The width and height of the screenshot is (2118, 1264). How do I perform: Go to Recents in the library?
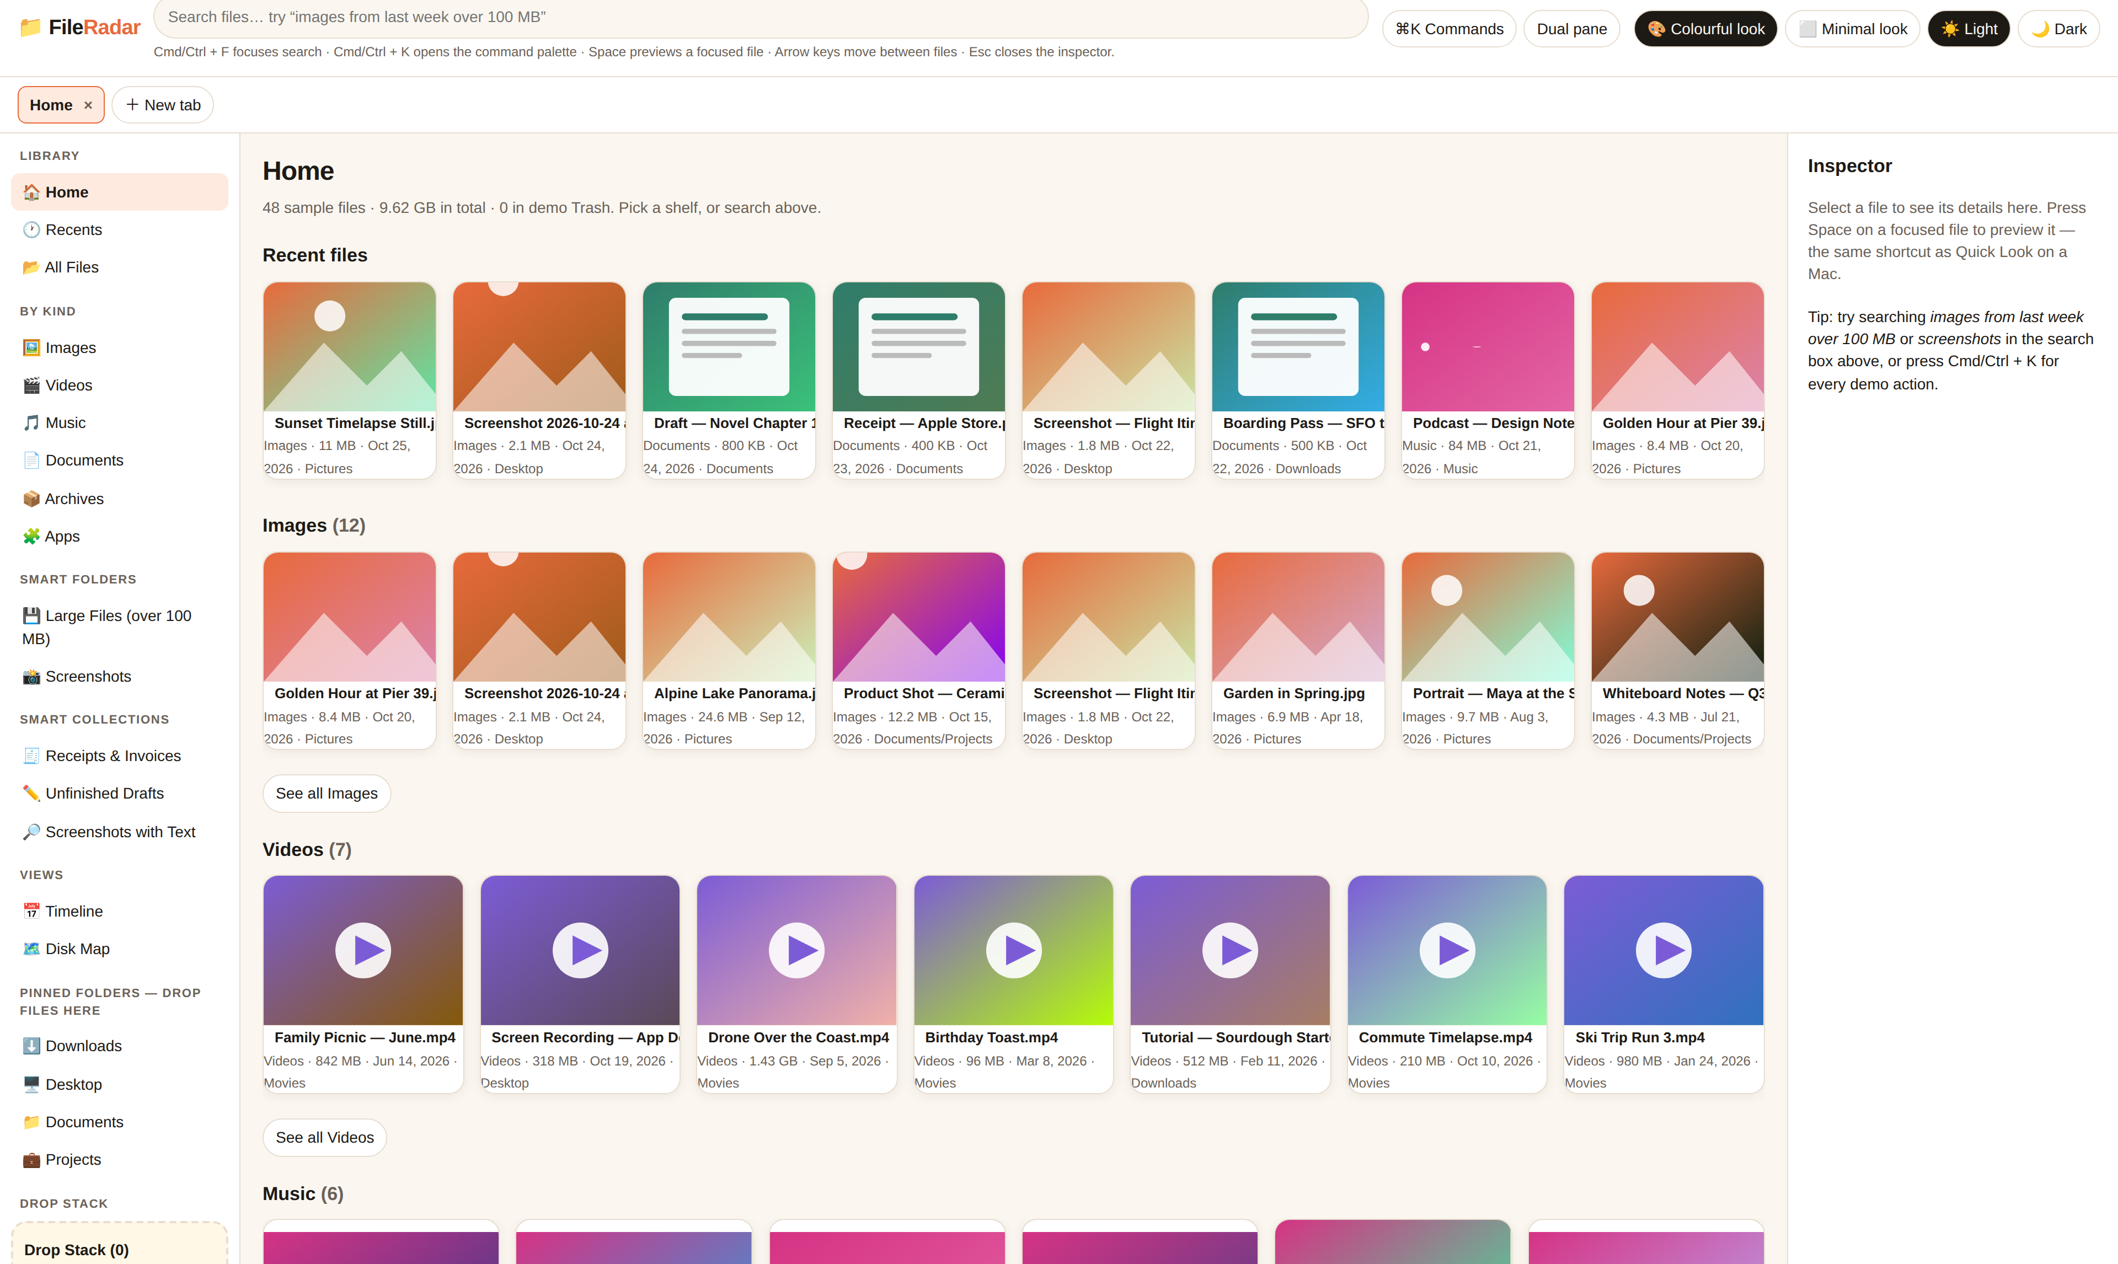(119, 230)
